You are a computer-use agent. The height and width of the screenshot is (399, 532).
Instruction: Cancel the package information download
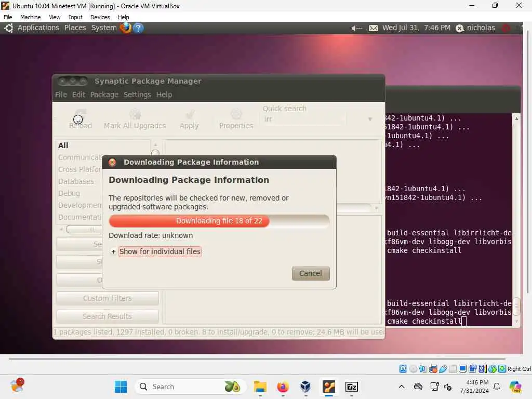[311, 273]
